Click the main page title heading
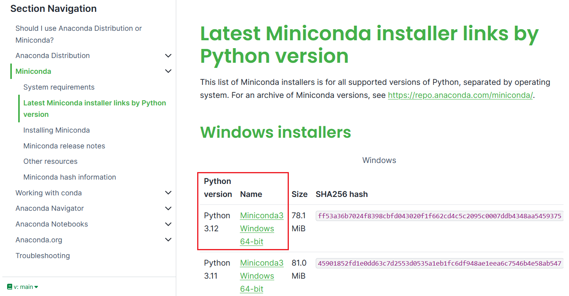Image resolution: width=569 pixels, height=296 pixels. click(369, 45)
